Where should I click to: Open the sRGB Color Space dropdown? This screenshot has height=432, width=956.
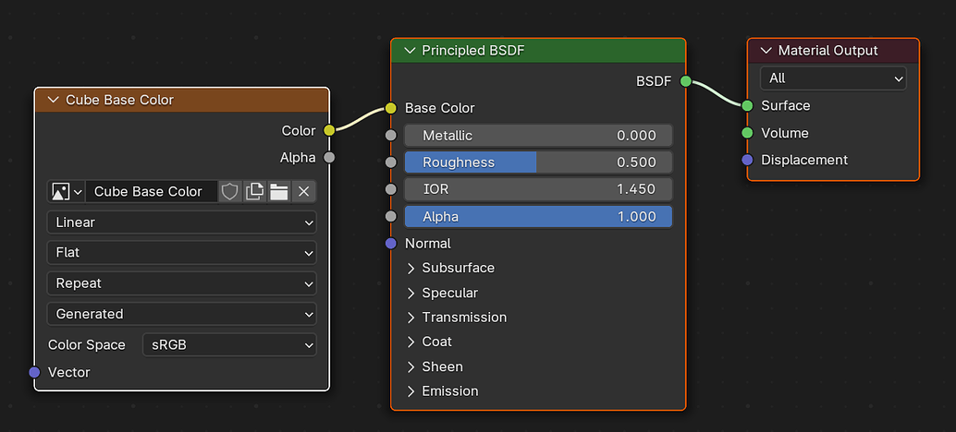coord(229,345)
